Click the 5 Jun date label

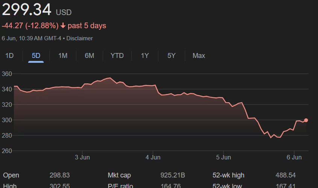[x=224, y=157]
